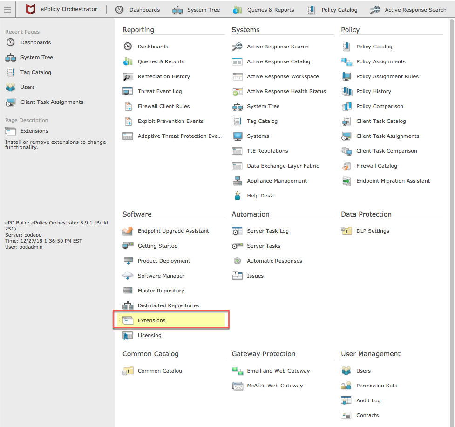Open Master Repository menu entry
This screenshot has width=455, height=427.
pos(161,291)
